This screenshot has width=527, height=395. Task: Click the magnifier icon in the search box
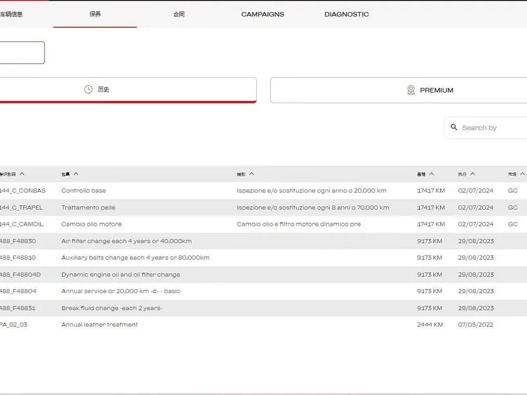point(454,127)
